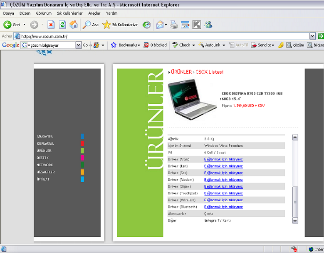324x253 pixels.
Task: Go to NETWORK in side menu
Action: point(45,165)
